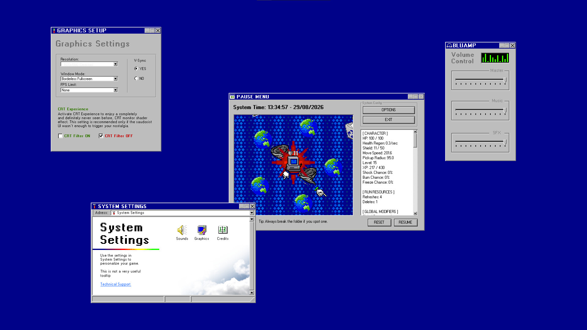
Task: Click the 'XP: 217 / 430' stat line
Action: coord(374,168)
